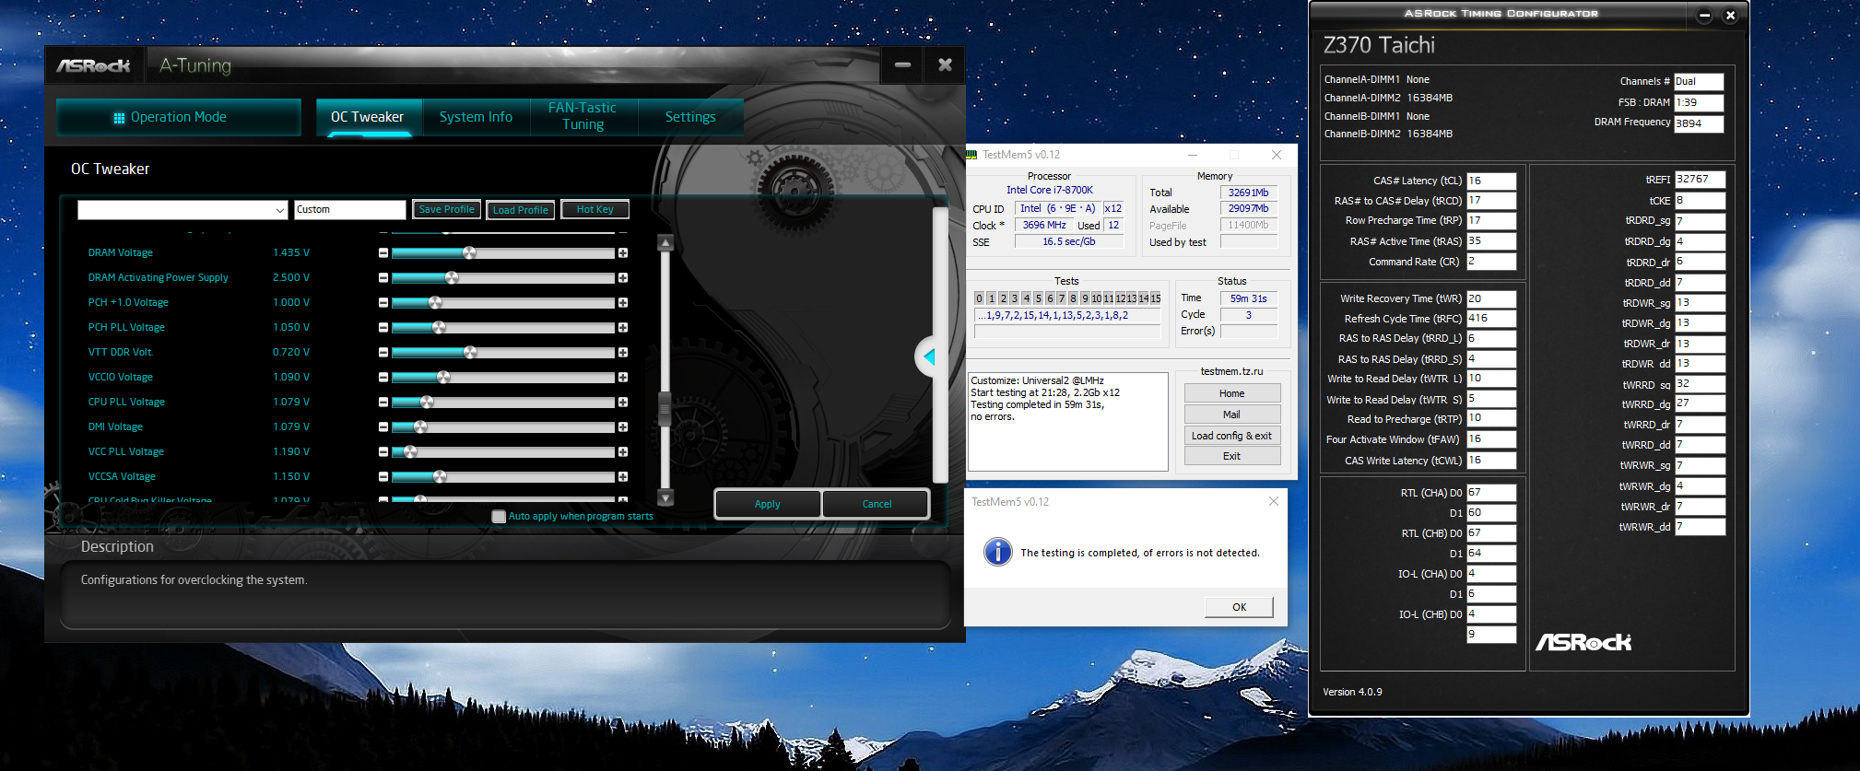Screen dimensions: 1860x771
Task: Switch to the System Info tab
Action: [x=476, y=117]
